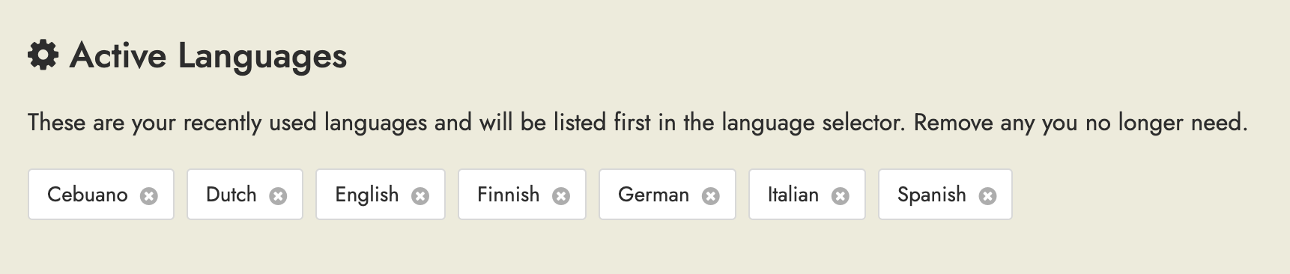Screen dimensions: 1290x274
Task: Select the Italian chip text
Action: (793, 195)
